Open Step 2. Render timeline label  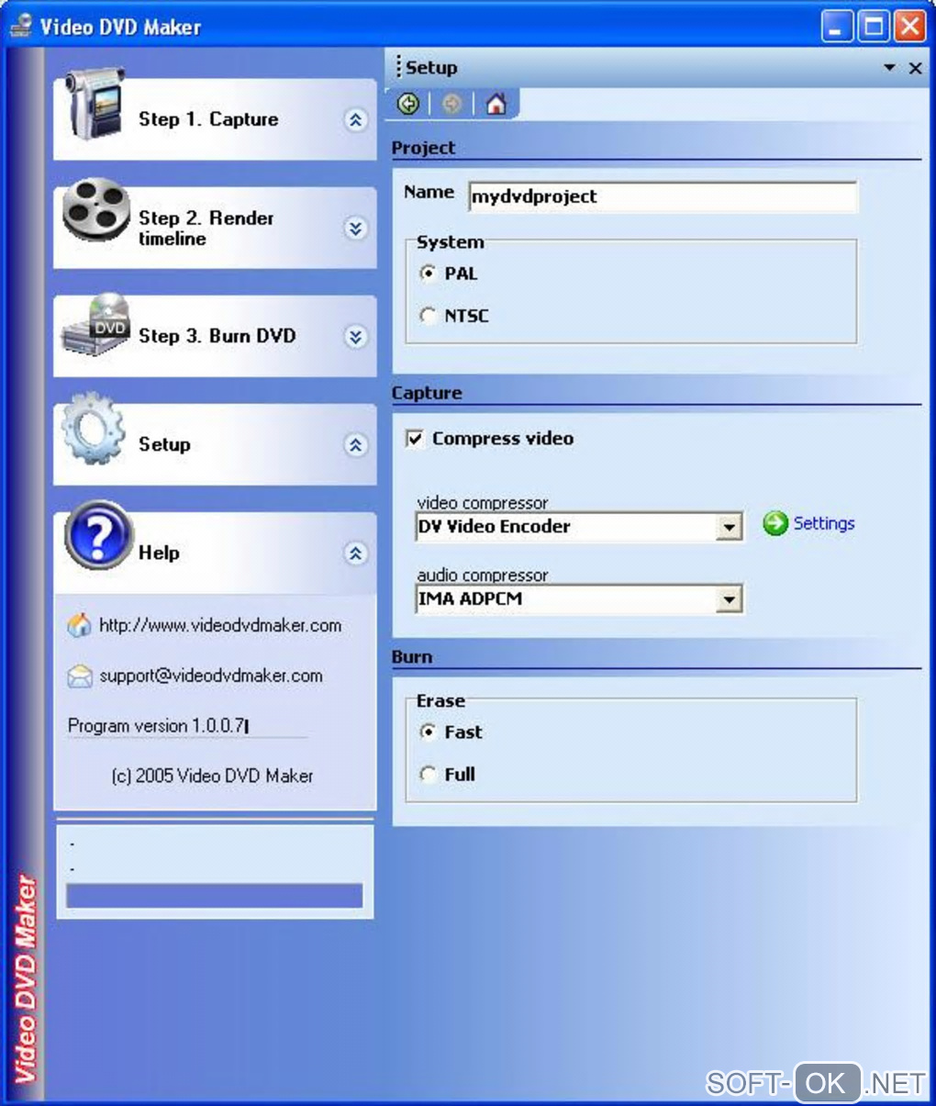[x=206, y=228]
